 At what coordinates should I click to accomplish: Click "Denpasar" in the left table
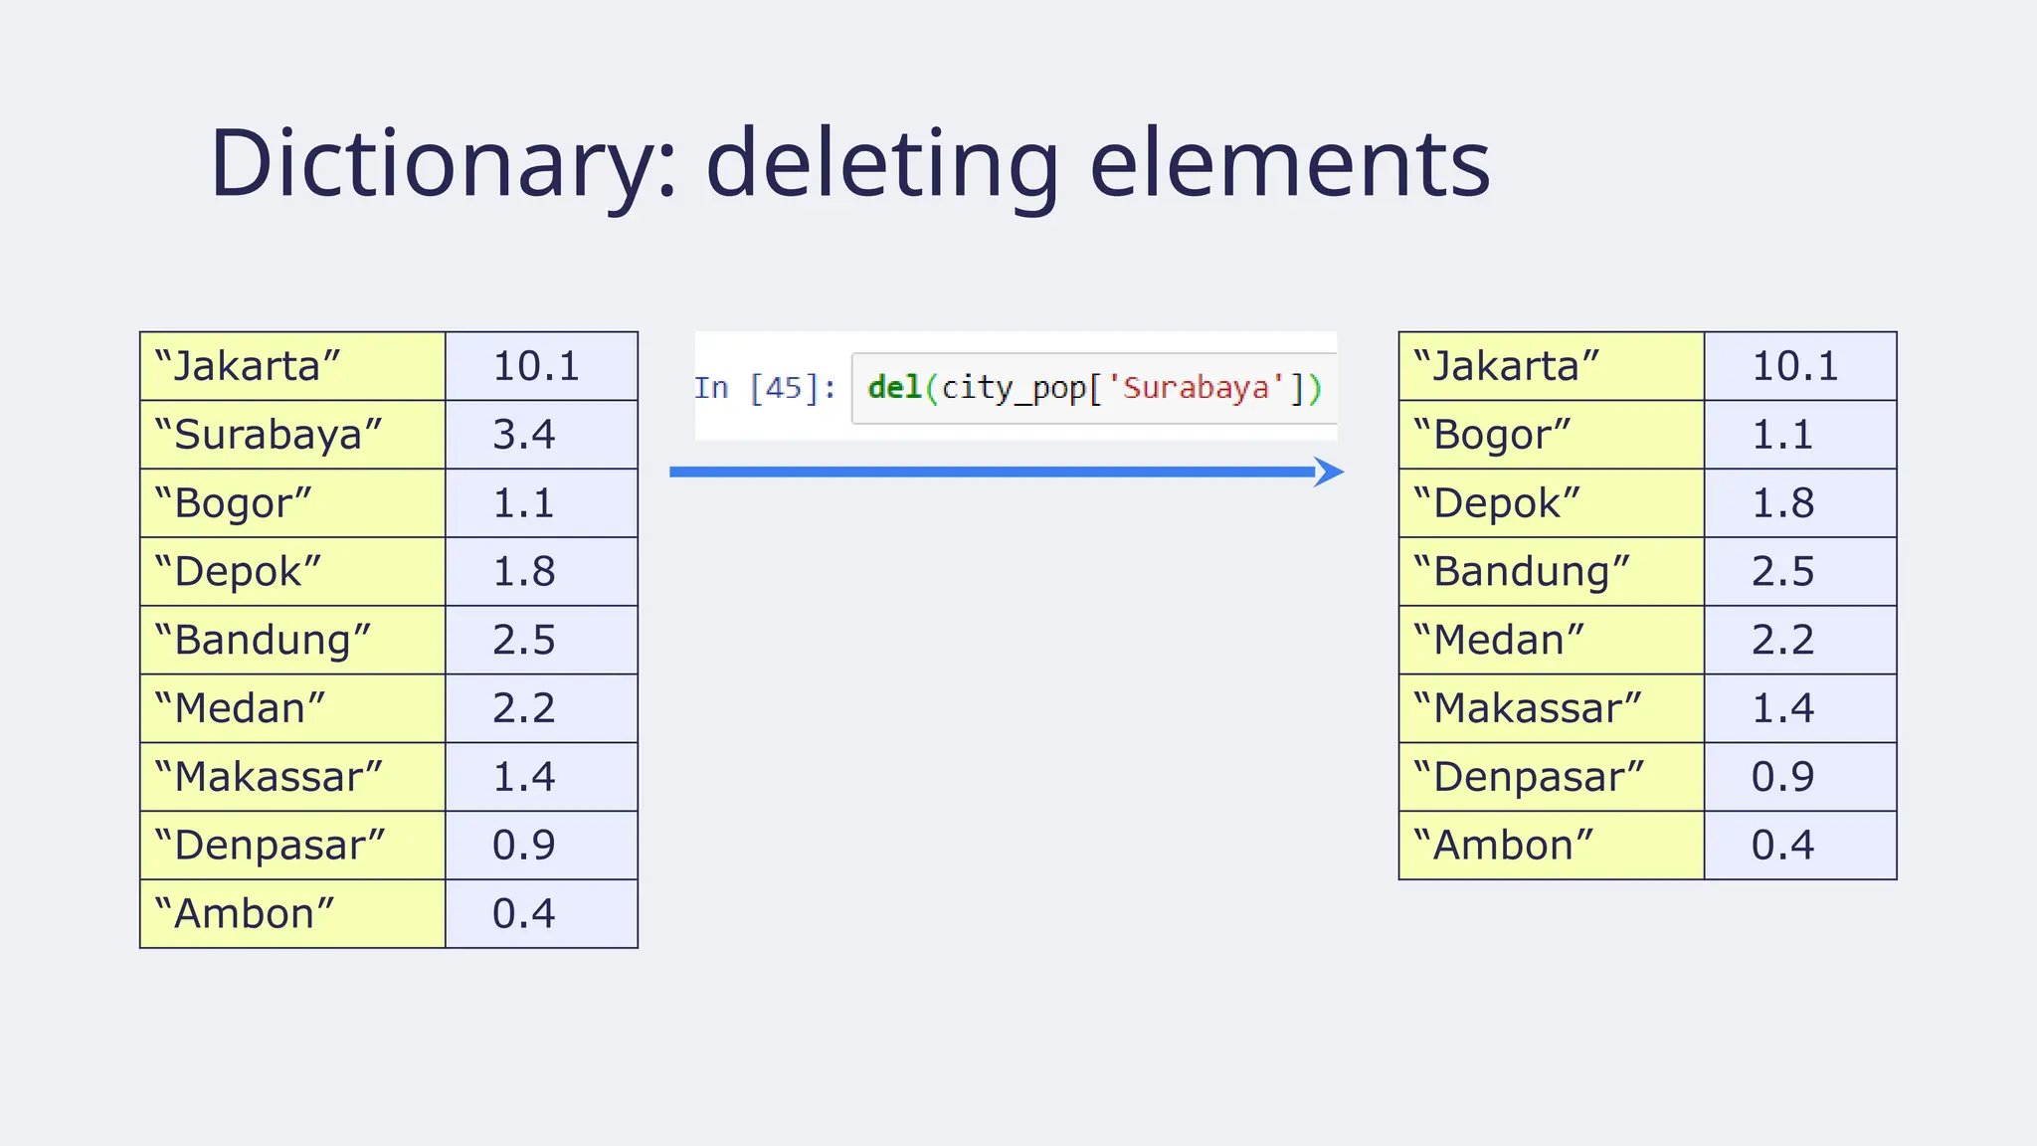(x=292, y=846)
